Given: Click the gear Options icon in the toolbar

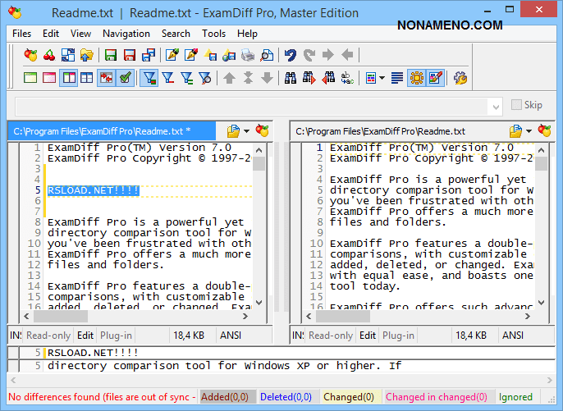Looking at the screenshot, I should 460,78.
